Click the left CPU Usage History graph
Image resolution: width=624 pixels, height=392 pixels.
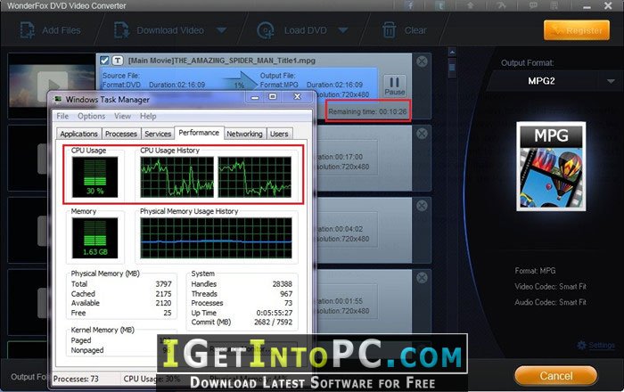pyautogui.click(x=177, y=176)
